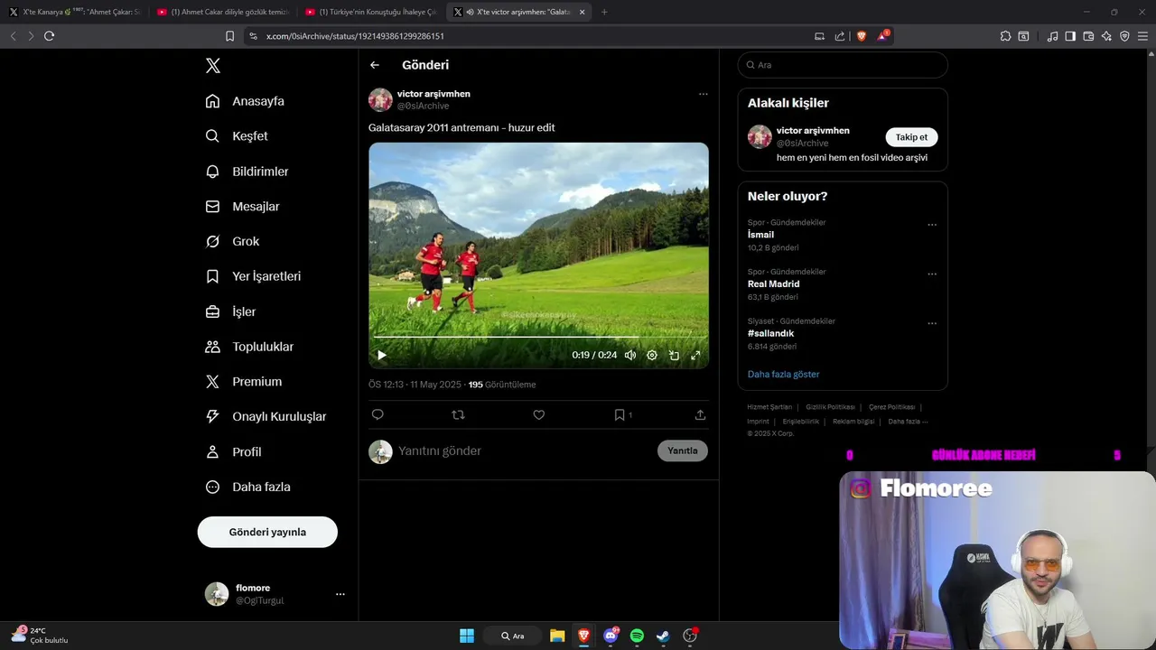Click Daha fazla göster link
This screenshot has width=1156, height=650.
[783, 374]
